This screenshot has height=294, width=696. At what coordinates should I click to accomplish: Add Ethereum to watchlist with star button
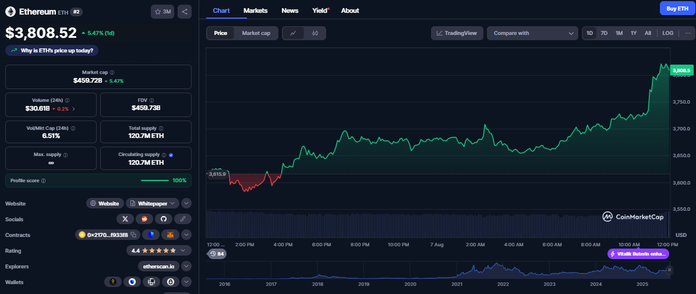[162, 12]
